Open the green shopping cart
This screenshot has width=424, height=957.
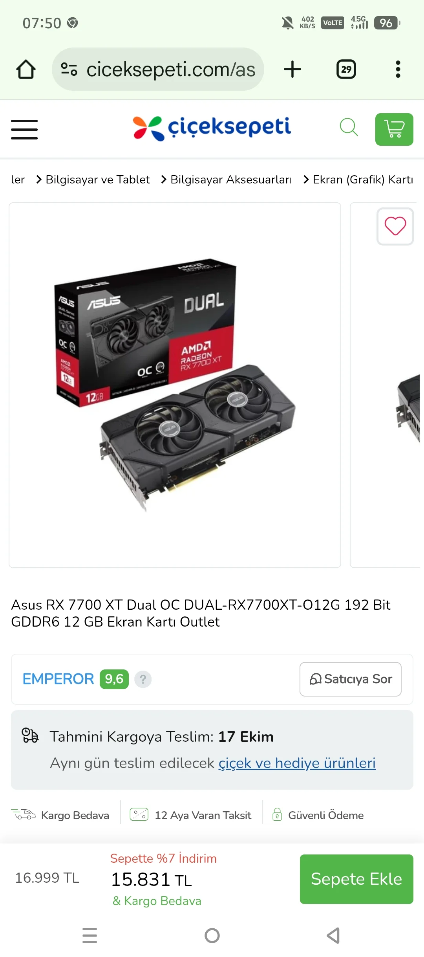[x=394, y=129]
